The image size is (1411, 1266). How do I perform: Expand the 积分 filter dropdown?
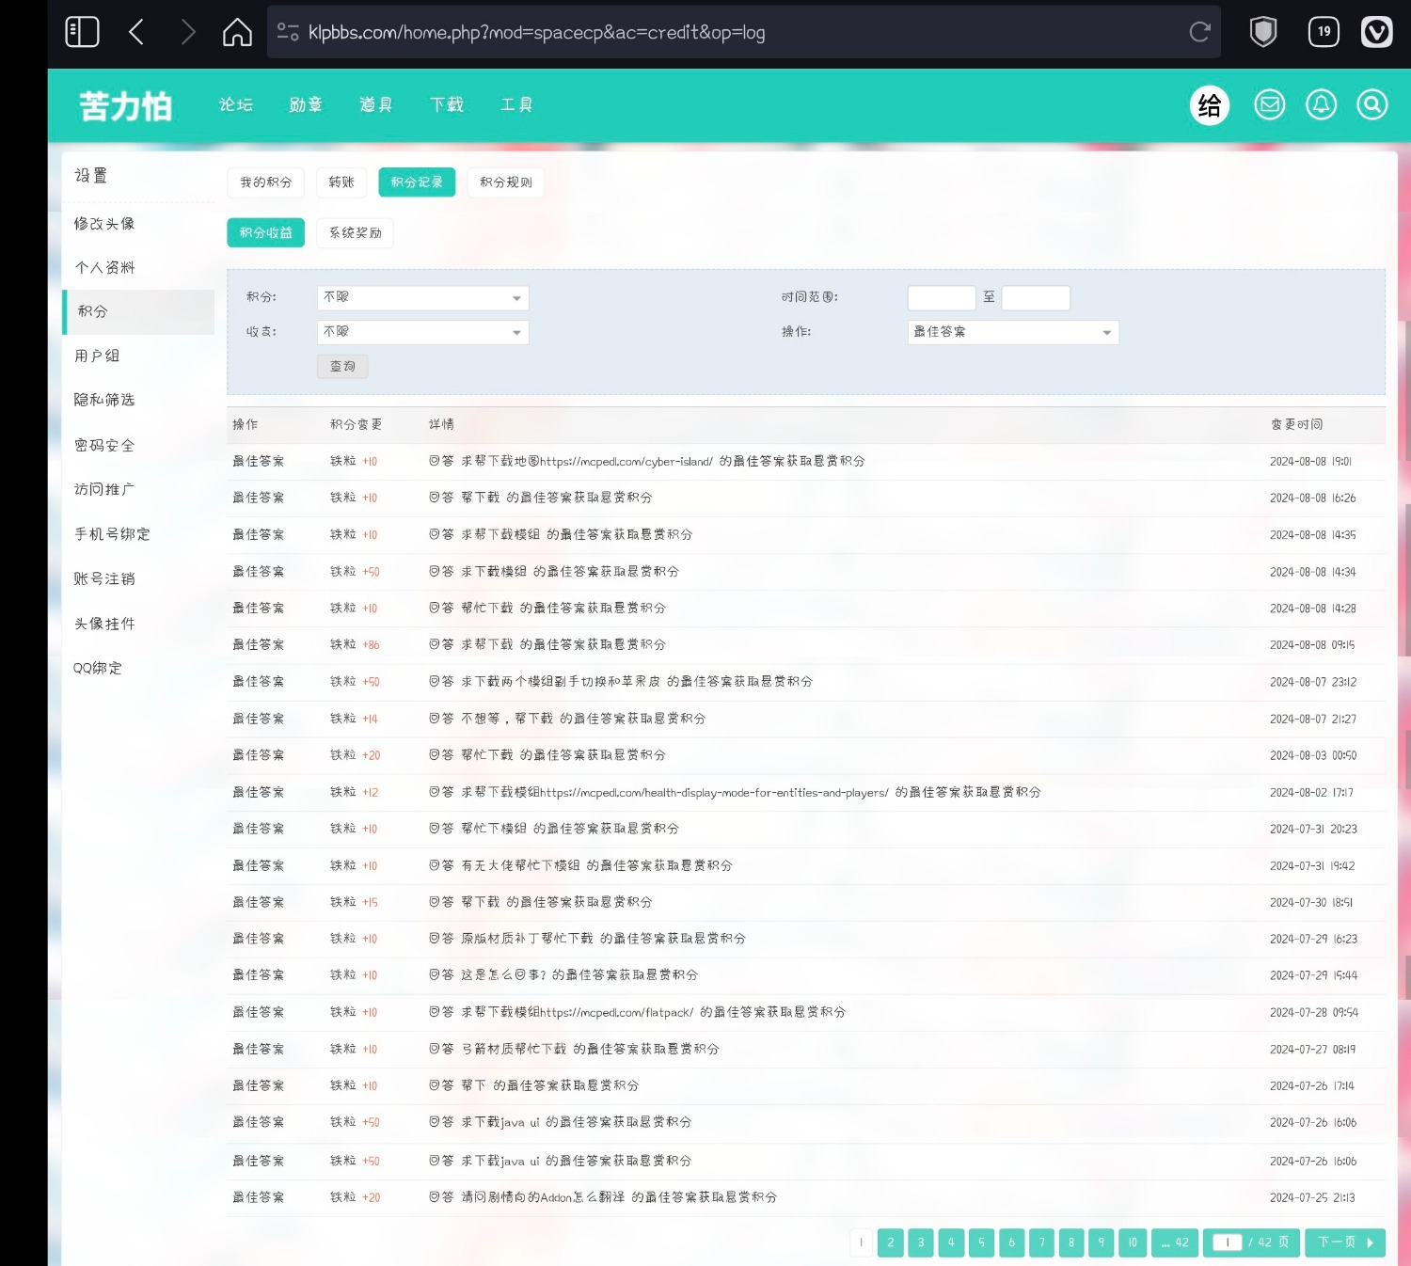[423, 297]
